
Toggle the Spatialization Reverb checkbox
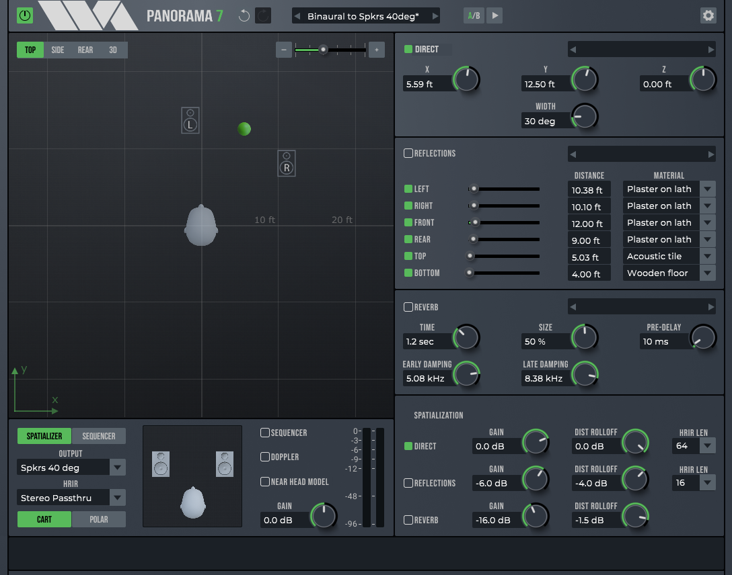408,519
